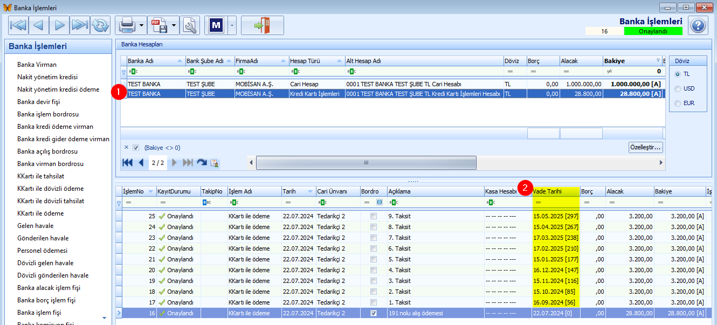
Task: Click the blue M icon in toolbar
Action: click(216, 25)
